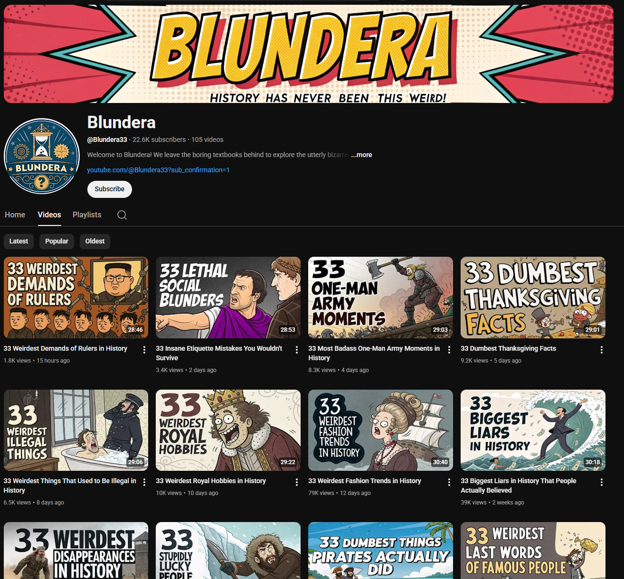
Task: Open options menu for Weirdest Demands of Rulers video
Action: click(x=144, y=350)
